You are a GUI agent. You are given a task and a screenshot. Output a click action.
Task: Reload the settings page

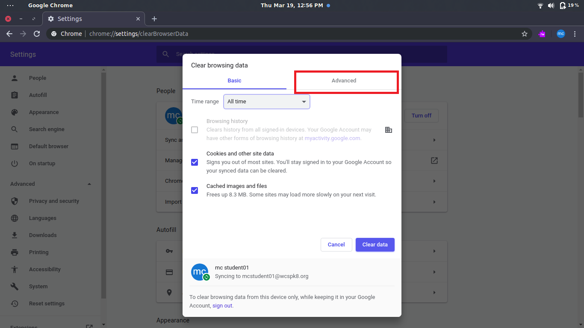[37, 34]
